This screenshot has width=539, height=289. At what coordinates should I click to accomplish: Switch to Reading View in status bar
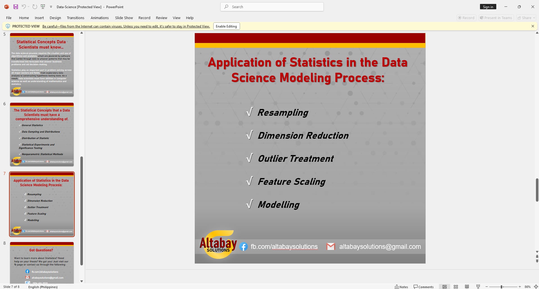pyautogui.click(x=467, y=287)
